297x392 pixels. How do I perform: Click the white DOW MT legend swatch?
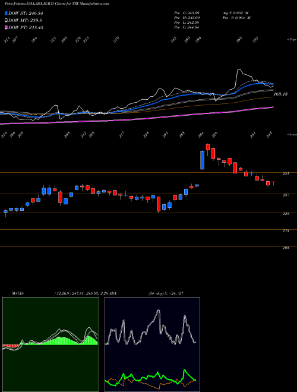click(x=6, y=20)
